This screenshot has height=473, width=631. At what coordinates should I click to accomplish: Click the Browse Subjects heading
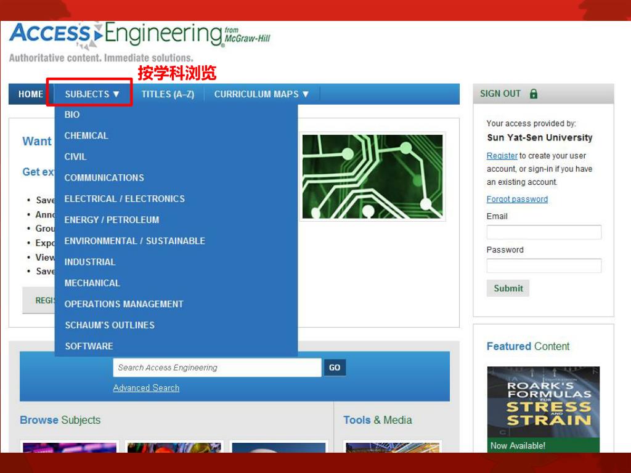point(60,420)
